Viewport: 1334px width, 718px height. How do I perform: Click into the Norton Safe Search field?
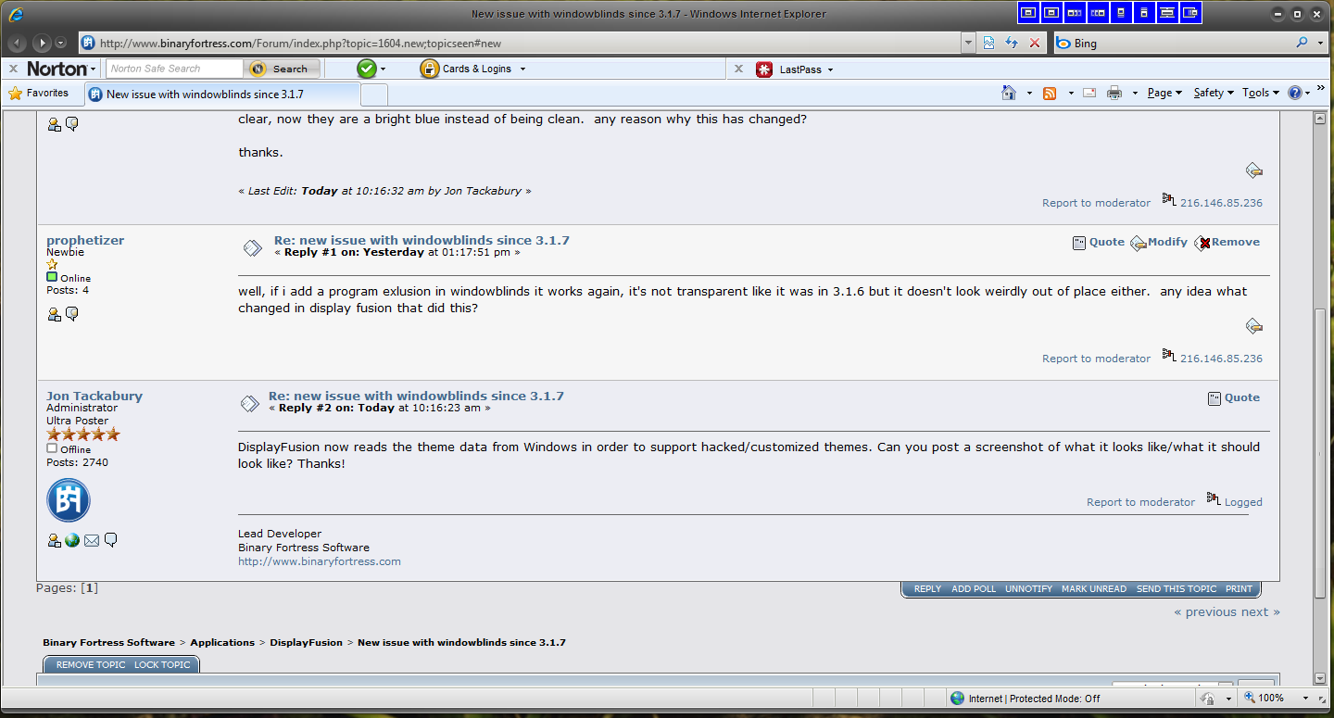click(174, 69)
